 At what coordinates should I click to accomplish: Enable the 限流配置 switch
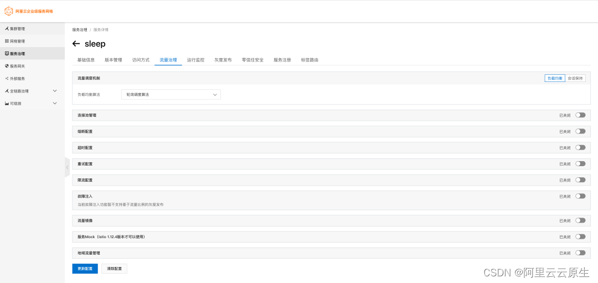click(580, 179)
